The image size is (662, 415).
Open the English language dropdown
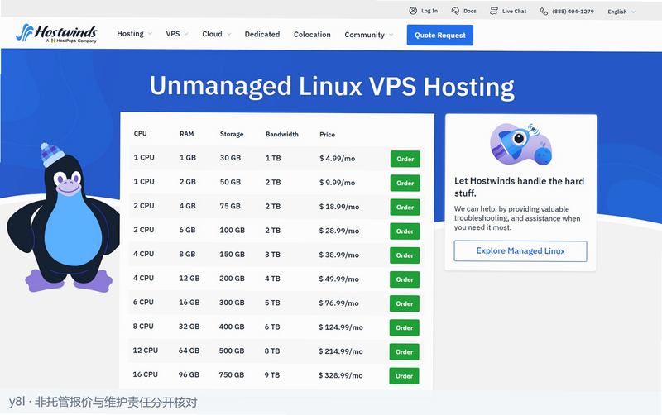pyautogui.click(x=621, y=12)
